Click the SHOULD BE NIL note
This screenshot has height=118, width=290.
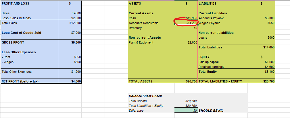pos(211,111)
